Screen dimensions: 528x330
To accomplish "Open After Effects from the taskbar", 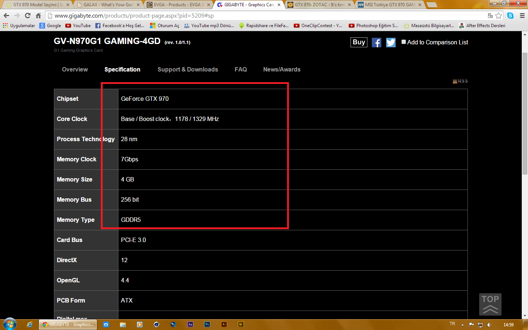I will (x=190, y=324).
